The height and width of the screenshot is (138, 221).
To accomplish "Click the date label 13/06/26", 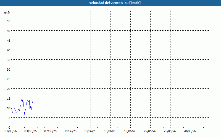I will [90, 131].
